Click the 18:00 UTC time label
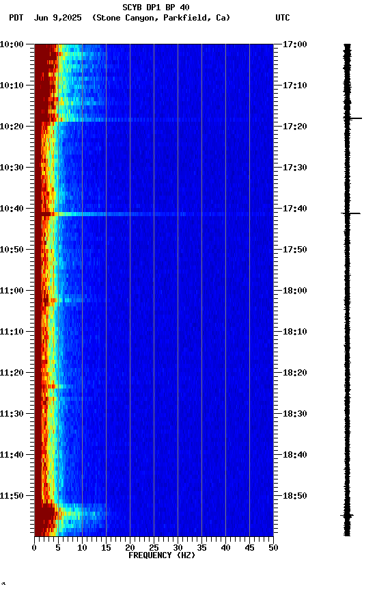This screenshot has height=591, width=377. coord(295,291)
